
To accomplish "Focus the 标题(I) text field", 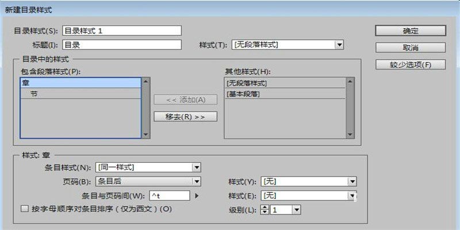I will [122, 45].
